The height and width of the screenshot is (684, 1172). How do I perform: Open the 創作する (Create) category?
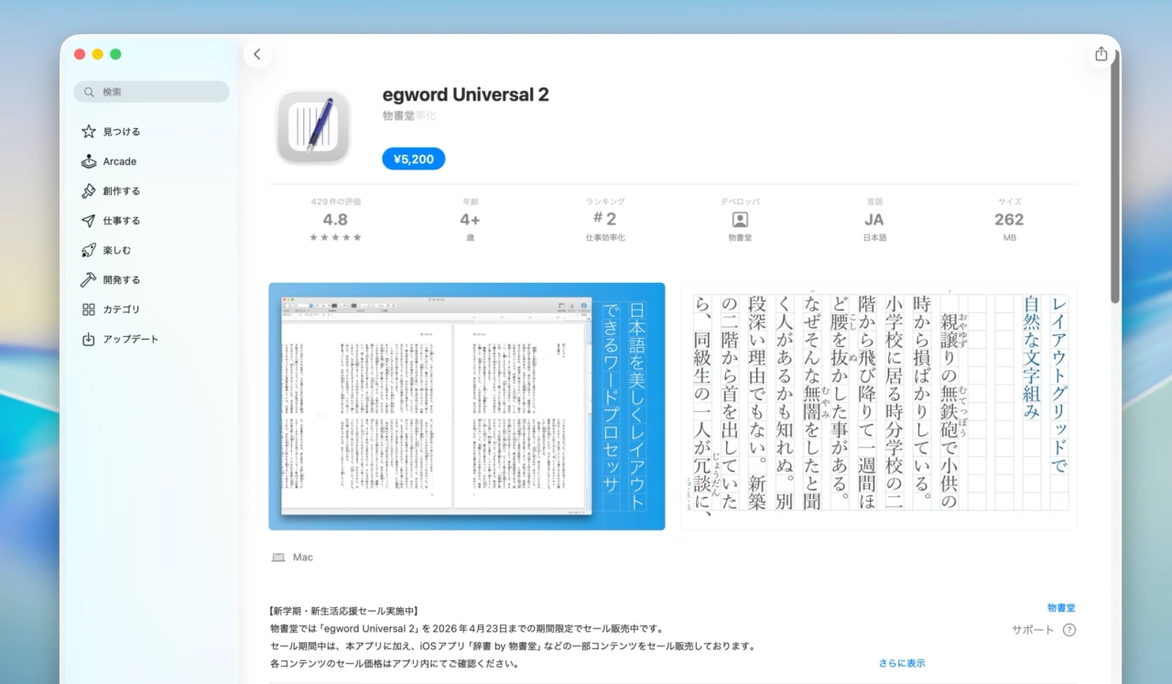[120, 190]
